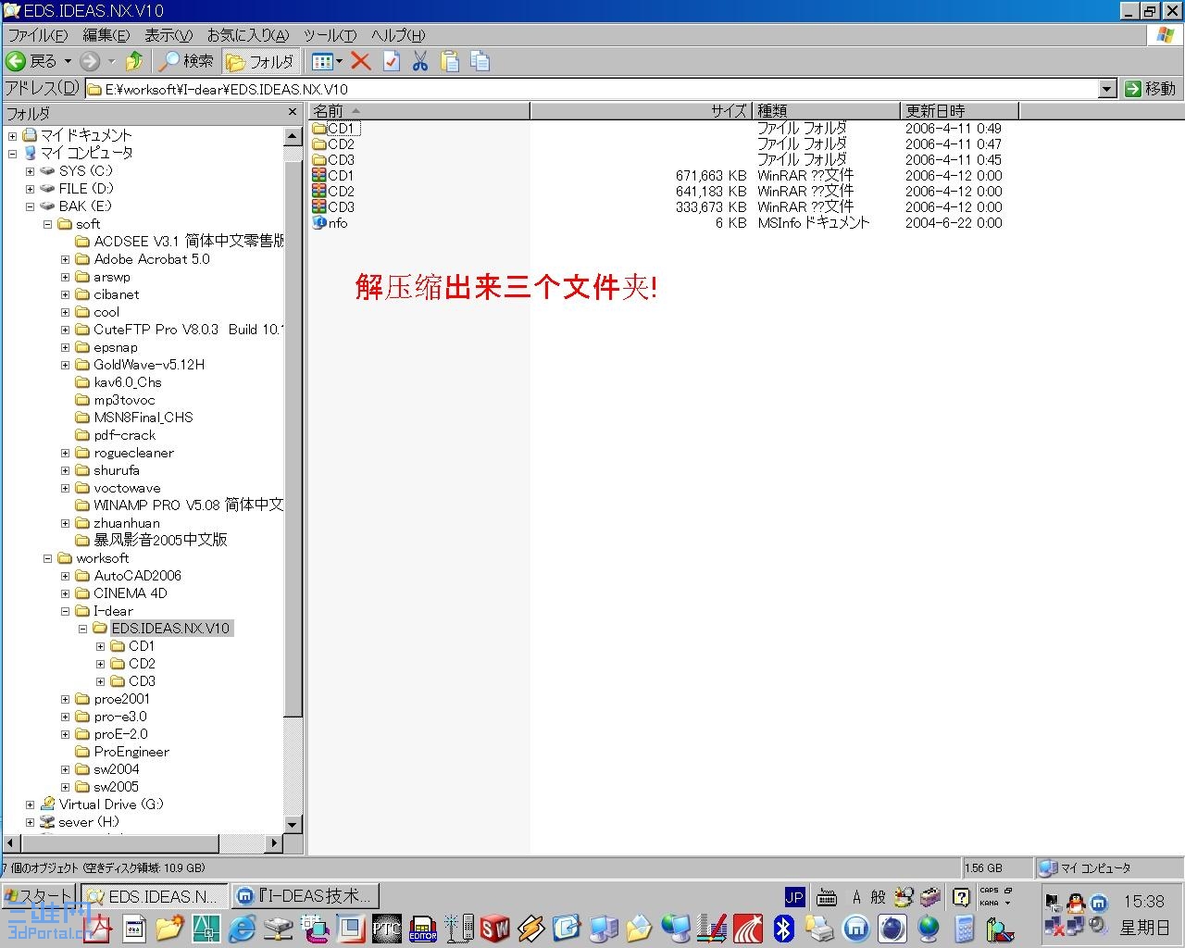This screenshot has width=1185, height=948.
Task: Toggle the JP input language indicator
Action: pos(794,897)
